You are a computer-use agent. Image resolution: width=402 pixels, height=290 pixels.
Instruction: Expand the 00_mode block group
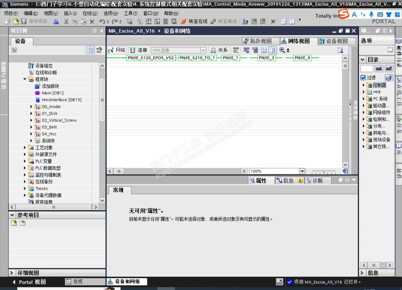pos(31,107)
